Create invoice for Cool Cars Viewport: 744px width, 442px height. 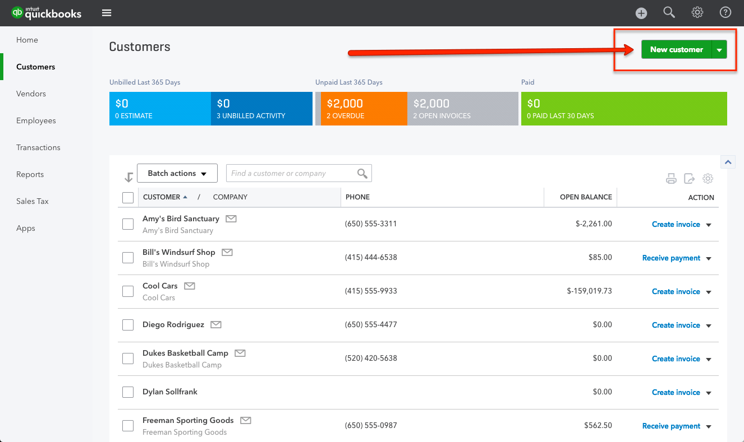click(x=676, y=291)
